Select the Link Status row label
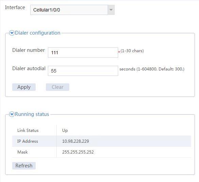This screenshot has width=199, height=182. tap(28, 130)
